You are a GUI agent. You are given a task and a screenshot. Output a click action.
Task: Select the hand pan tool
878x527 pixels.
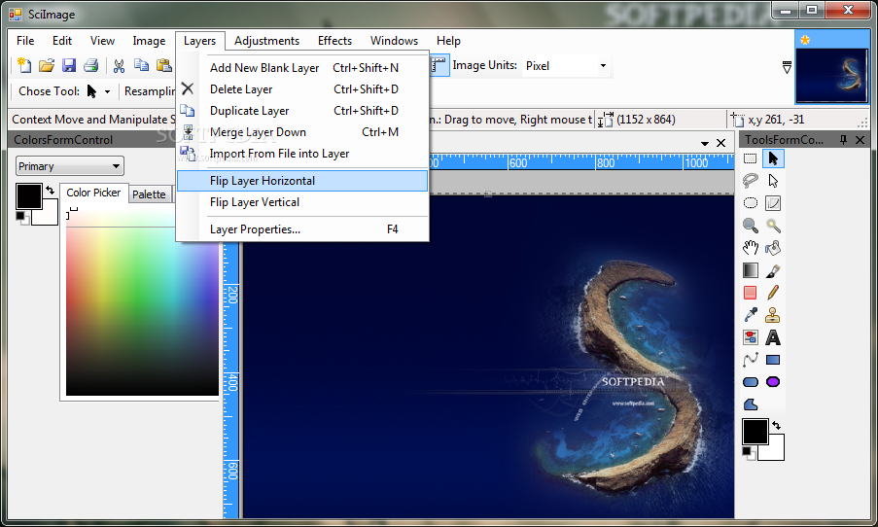coord(751,248)
